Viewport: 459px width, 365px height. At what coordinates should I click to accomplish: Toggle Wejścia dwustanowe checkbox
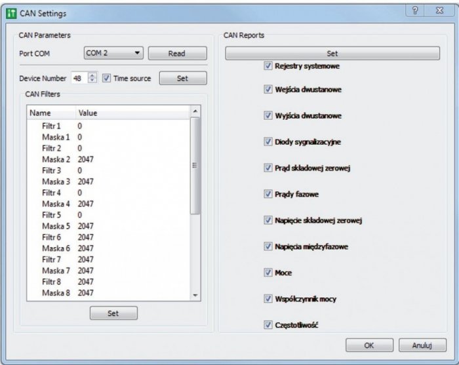click(268, 89)
